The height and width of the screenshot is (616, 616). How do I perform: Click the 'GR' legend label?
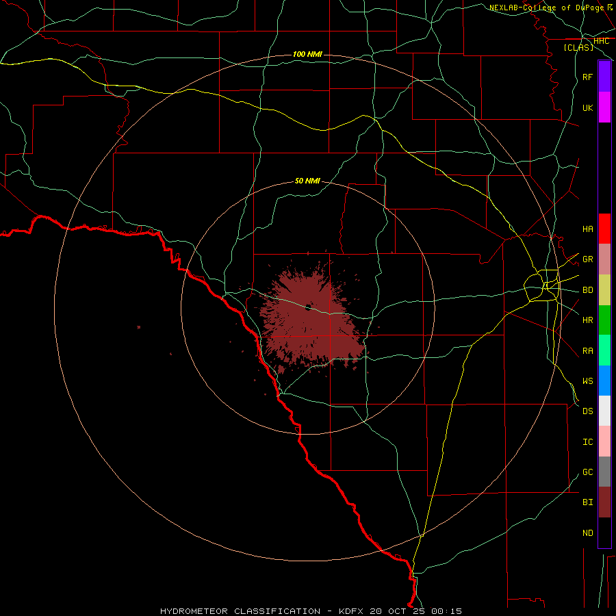(x=587, y=259)
